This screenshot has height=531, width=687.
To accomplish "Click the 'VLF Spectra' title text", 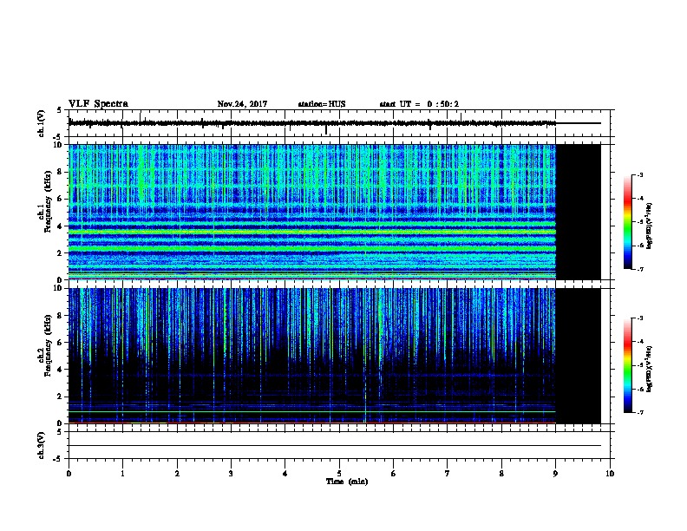I will [x=98, y=104].
